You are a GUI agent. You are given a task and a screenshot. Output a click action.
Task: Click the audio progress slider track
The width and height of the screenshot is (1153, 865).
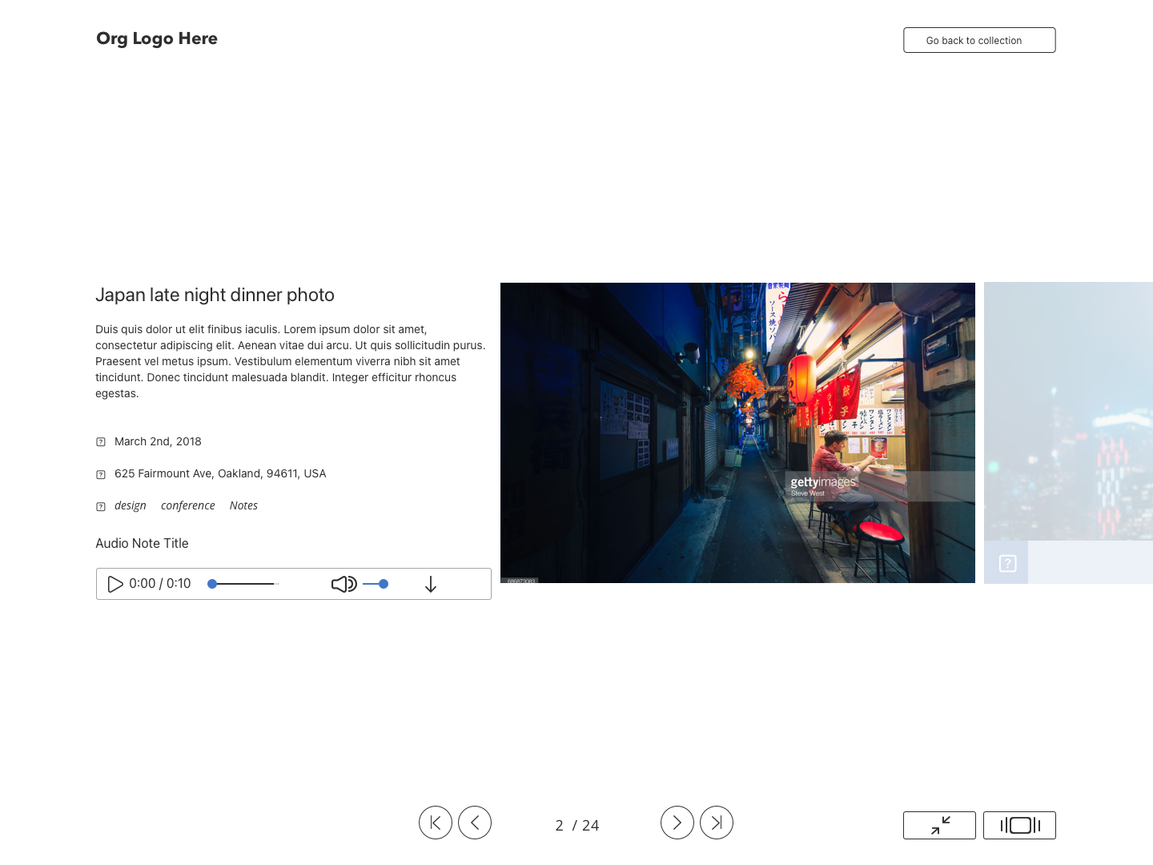point(244,584)
